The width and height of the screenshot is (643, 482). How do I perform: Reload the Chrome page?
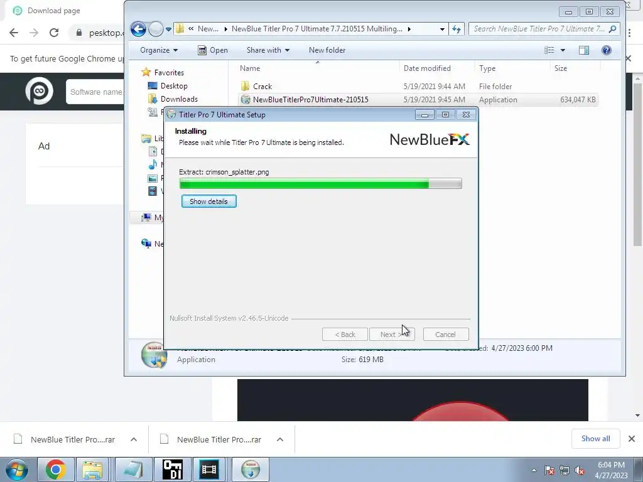pyautogui.click(x=54, y=33)
